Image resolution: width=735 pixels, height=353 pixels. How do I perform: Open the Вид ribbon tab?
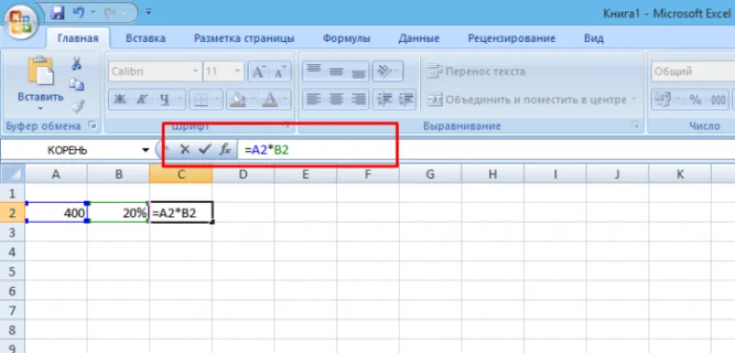(x=593, y=38)
